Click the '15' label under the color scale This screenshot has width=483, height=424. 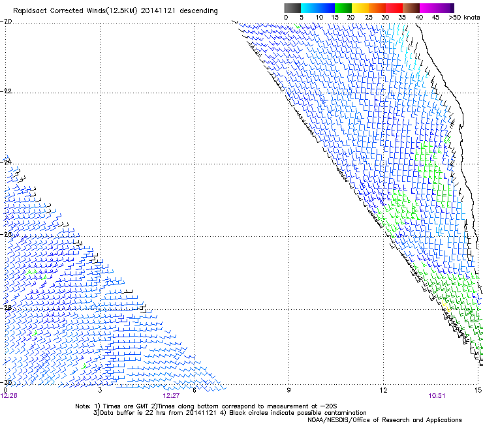pos(335,17)
